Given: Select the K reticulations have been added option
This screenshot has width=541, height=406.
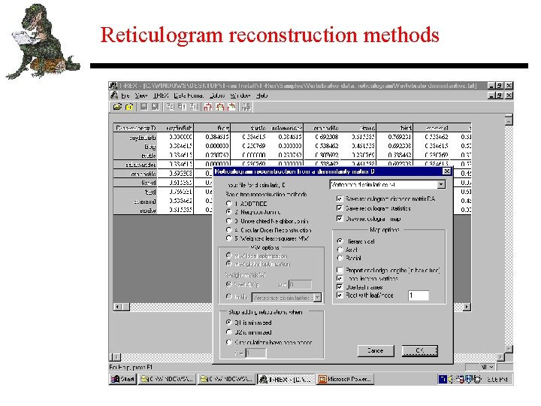Looking at the screenshot, I should (228, 342).
